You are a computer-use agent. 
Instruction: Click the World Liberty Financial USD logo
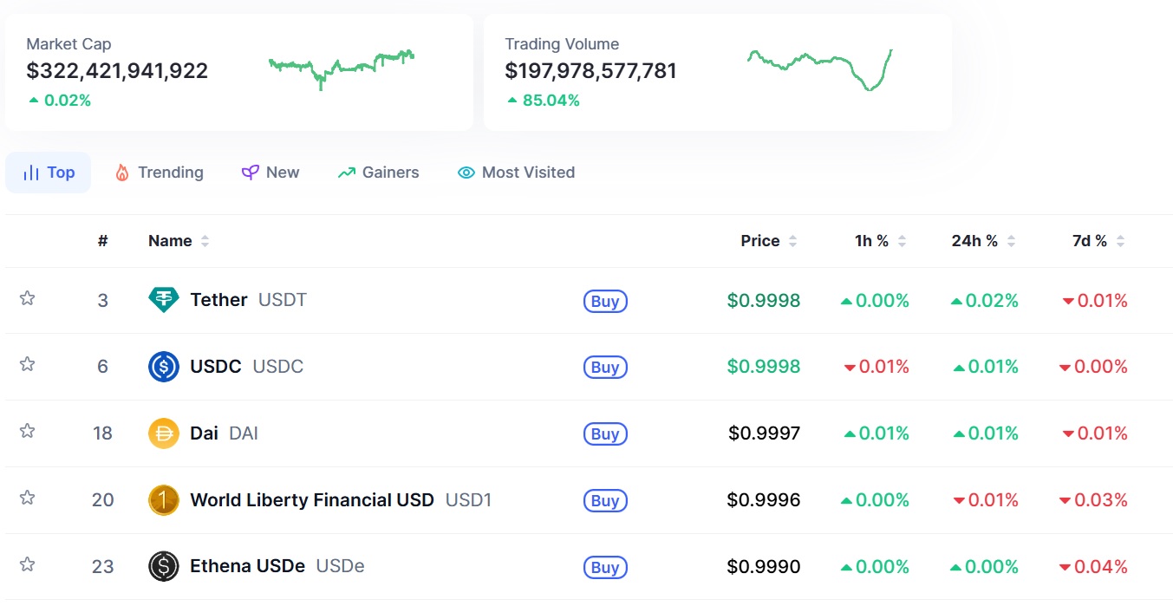164,500
